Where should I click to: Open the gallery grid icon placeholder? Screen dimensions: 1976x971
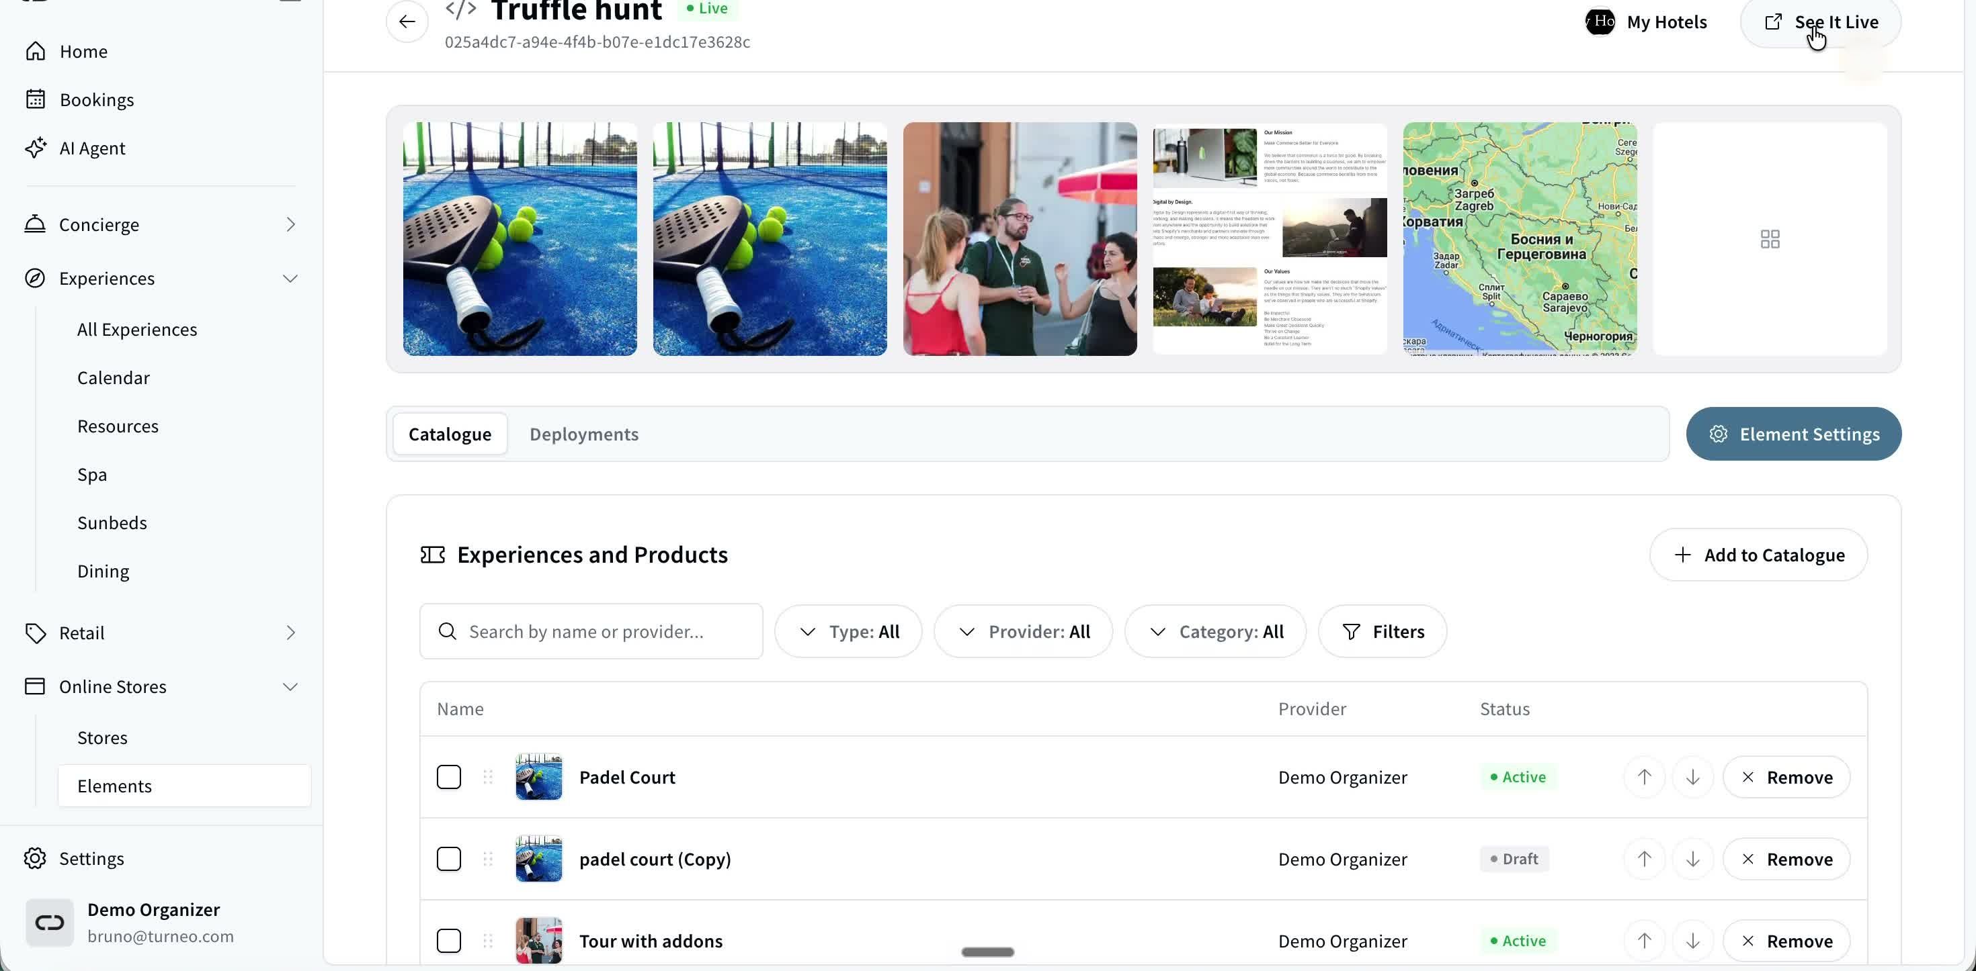tap(1770, 239)
